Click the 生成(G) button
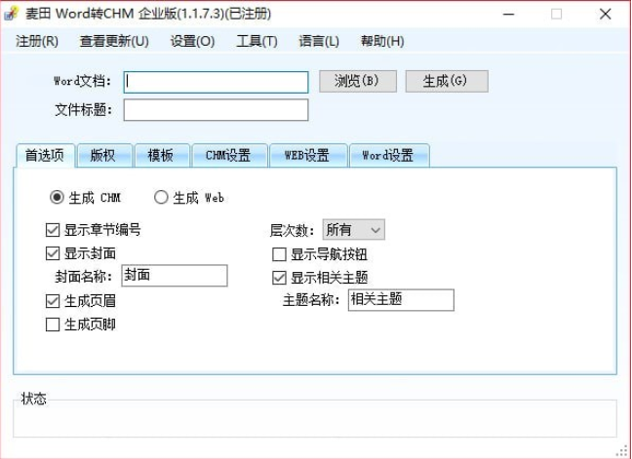632x459 pixels. [x=447, y=81]
